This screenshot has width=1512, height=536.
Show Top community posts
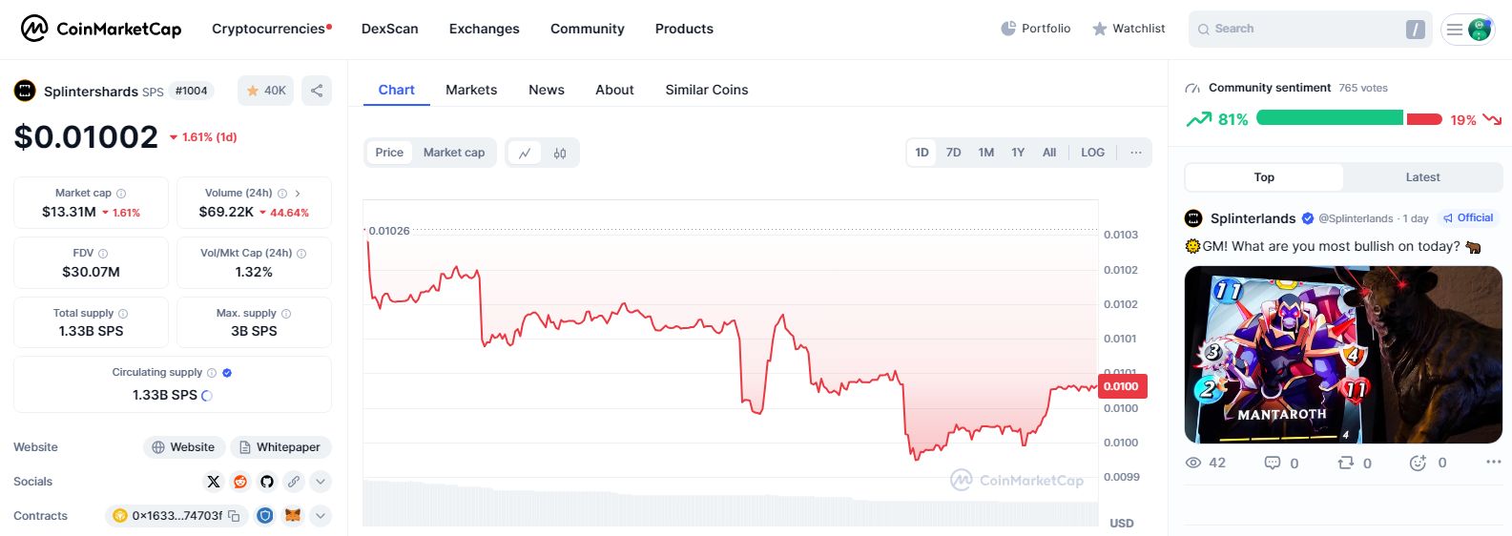coord(1264,177)
